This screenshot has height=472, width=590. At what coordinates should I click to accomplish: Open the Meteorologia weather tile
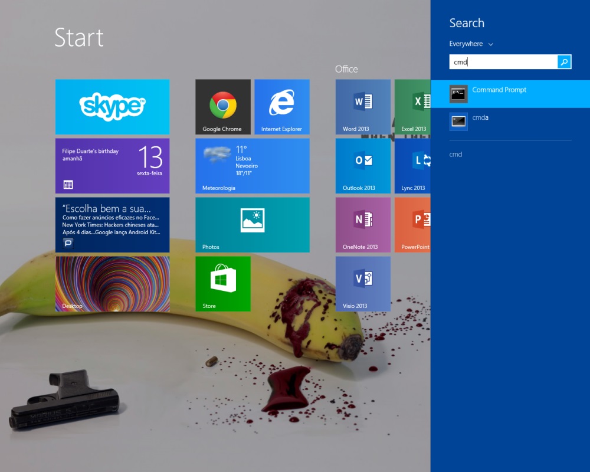point(253,166)
